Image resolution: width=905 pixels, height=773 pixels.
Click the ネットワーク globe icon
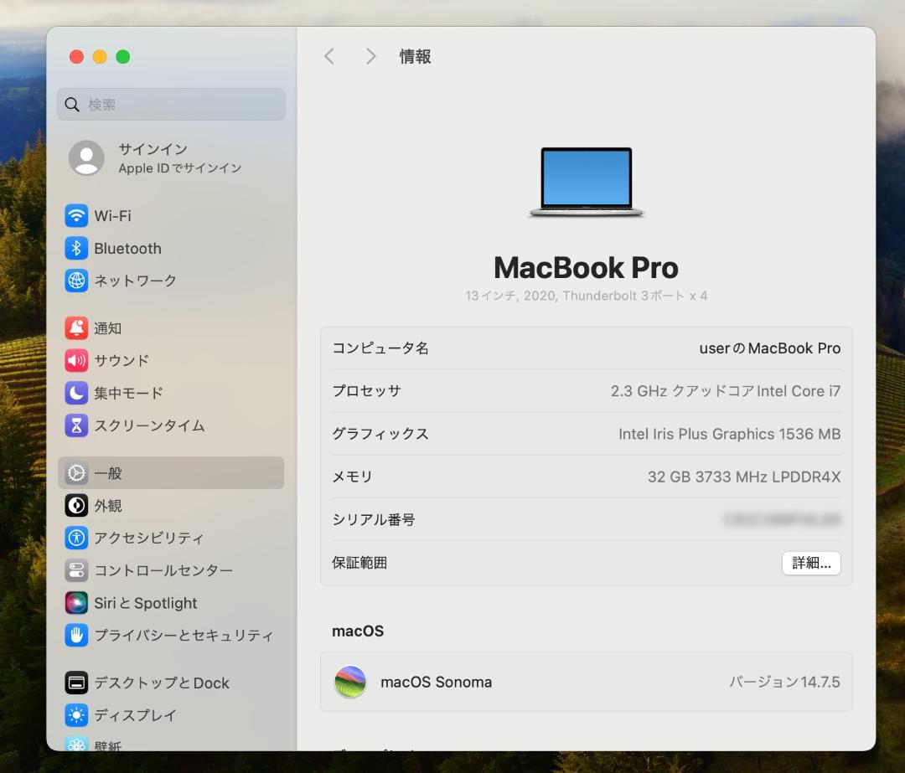(x=76, y=281)
